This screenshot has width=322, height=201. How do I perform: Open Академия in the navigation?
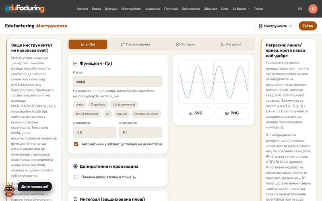tap(153, 8)
